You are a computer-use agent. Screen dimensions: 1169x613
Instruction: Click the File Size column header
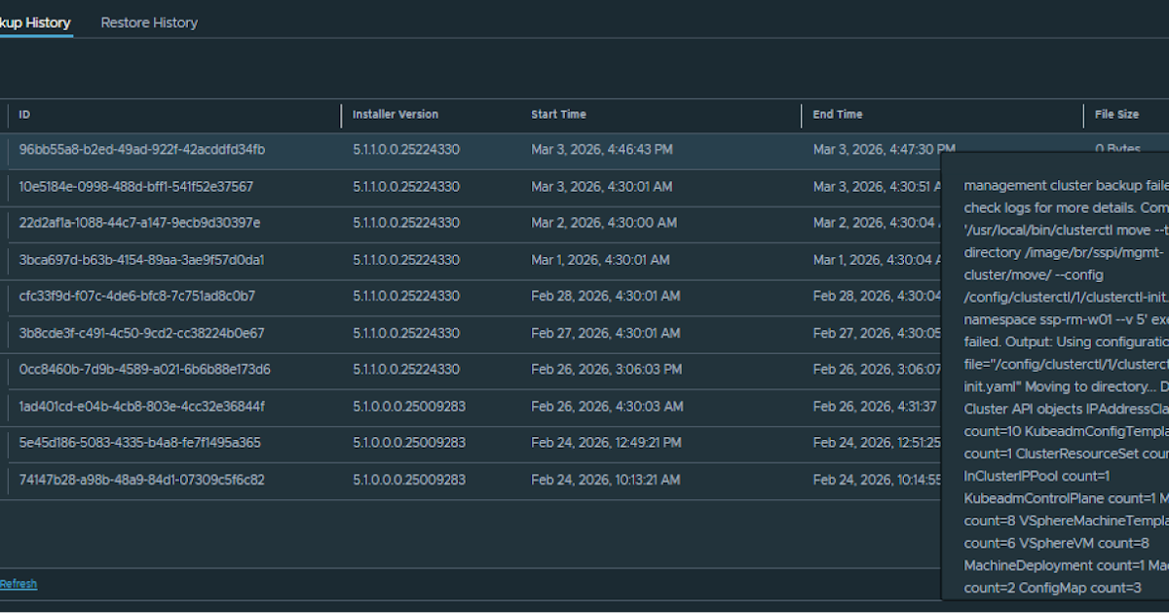pyautogui.click(x=1116, y=115)
